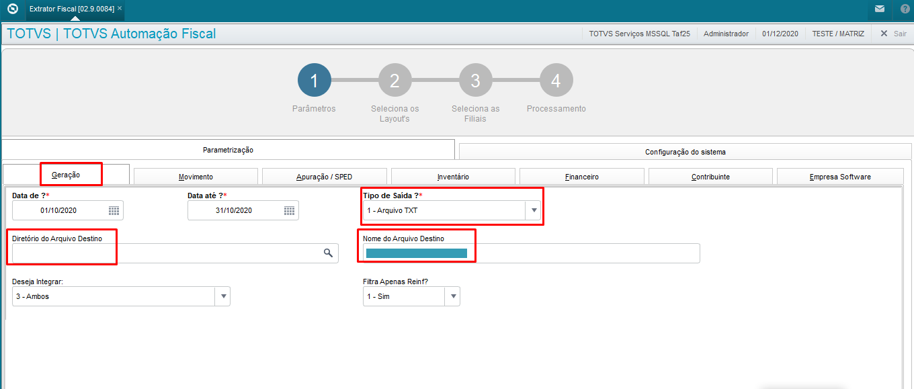This screenshot has height=389, width=914.
Task: Click the TESTE / MATRIZ branch label
Action: (838, 34)
